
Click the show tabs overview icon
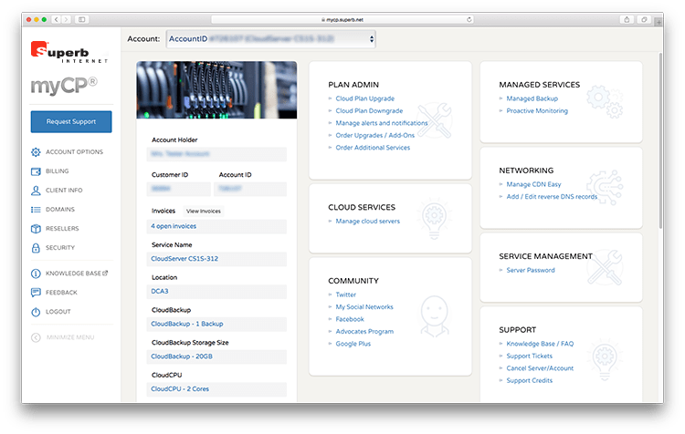click(644, 20)
